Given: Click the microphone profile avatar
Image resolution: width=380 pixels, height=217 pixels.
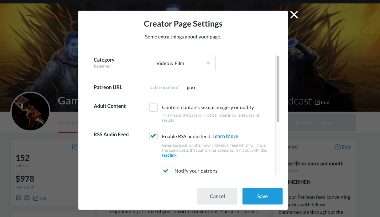Looking at the screenshot, I should tap(30, 111).
